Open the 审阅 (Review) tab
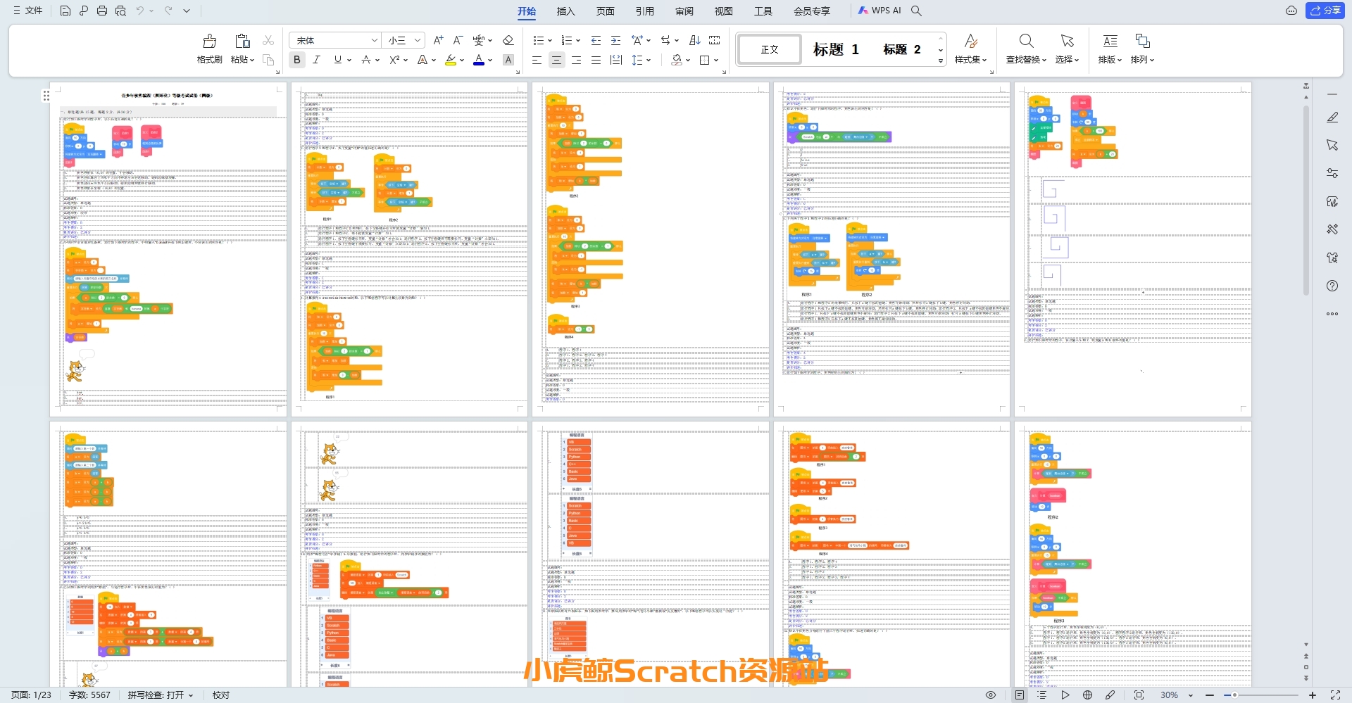Image resolution: width=1352 pixels, height=703 pixels. click(x=684, y=11)
